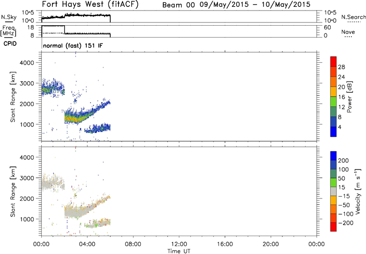
Task: Select the "normal (fast) 151 IF" text
Action: [x=73, y=45]
